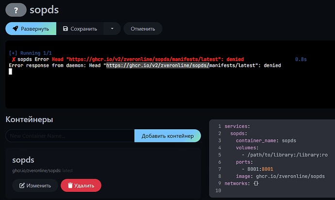Click the image line in YAML editor
335x200 pixels.
pos(274,177)
